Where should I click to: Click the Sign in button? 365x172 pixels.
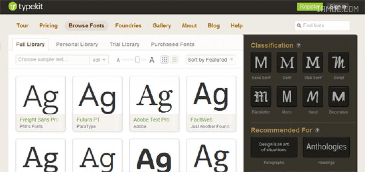coord(338,7)
